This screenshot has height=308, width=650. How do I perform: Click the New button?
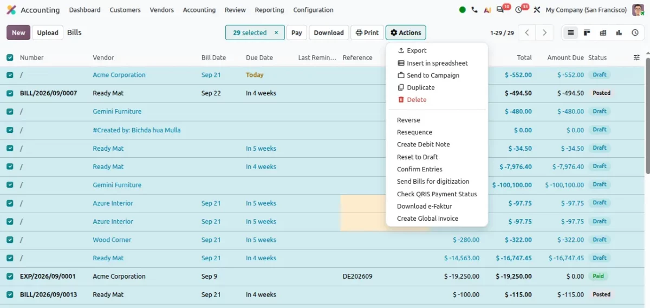click(18, 33)
